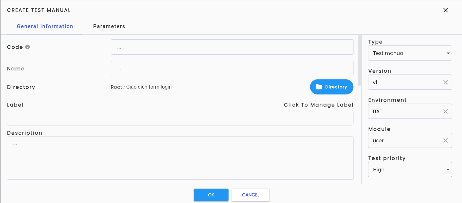Click the folder icon in Directory button
Viewport: 462px width, 203px height.
(x=319, y=87)
